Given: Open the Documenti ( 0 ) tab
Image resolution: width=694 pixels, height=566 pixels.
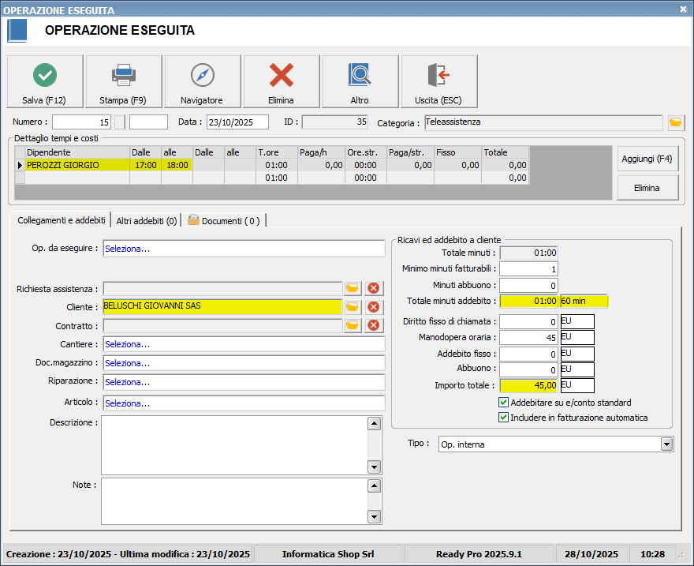Looking at the screenshot, I should [225, 221].
